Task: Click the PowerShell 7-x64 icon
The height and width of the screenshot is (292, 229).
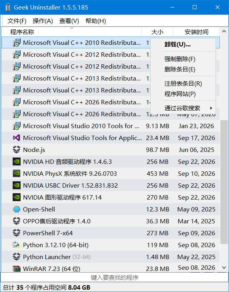Action: pos(17,233)
